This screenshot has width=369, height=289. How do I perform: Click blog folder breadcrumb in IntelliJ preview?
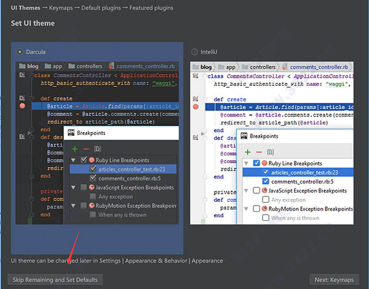pyautogui.click(x=202, y=67)
